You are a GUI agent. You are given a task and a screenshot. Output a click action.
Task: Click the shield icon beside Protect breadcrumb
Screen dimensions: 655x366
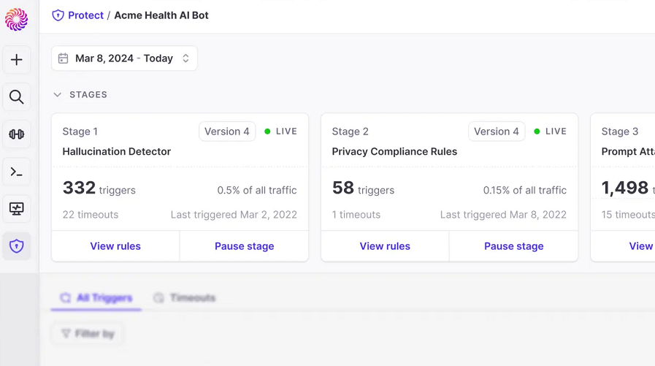[x=58, y=15]
